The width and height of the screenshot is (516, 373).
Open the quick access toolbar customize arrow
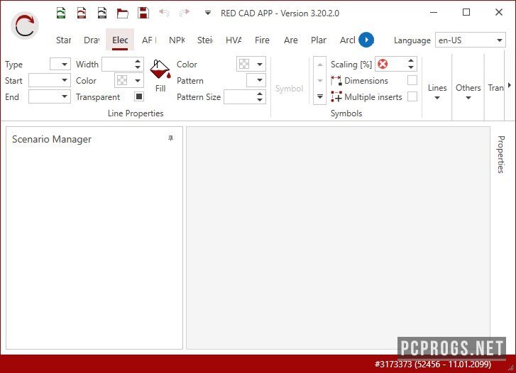point(208,13)
